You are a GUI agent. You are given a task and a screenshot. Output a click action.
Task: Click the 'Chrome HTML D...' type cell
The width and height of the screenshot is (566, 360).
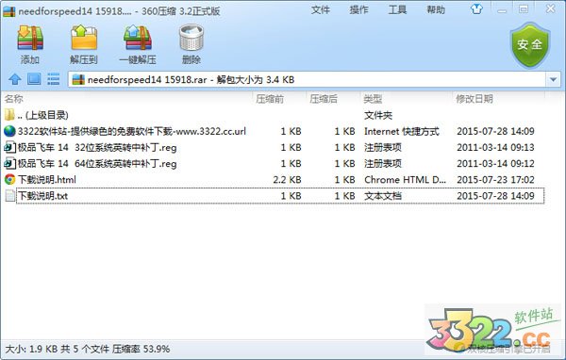pyautogui.click(x=405, y=180)
